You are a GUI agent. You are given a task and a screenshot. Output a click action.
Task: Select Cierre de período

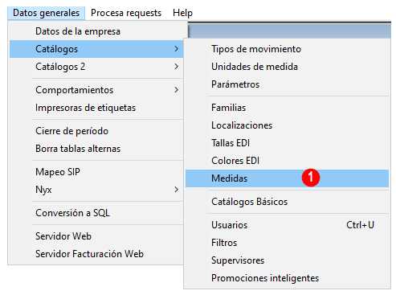click(x=96, y=131)
